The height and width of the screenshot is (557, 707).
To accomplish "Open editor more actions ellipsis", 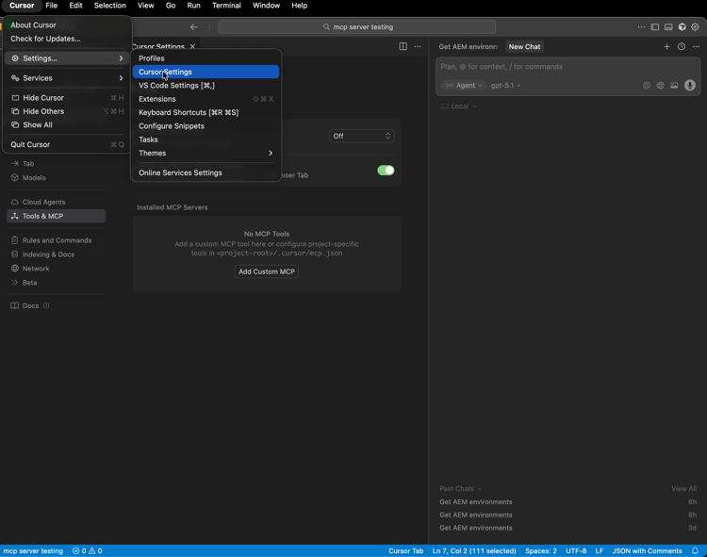I will [418, 46].
